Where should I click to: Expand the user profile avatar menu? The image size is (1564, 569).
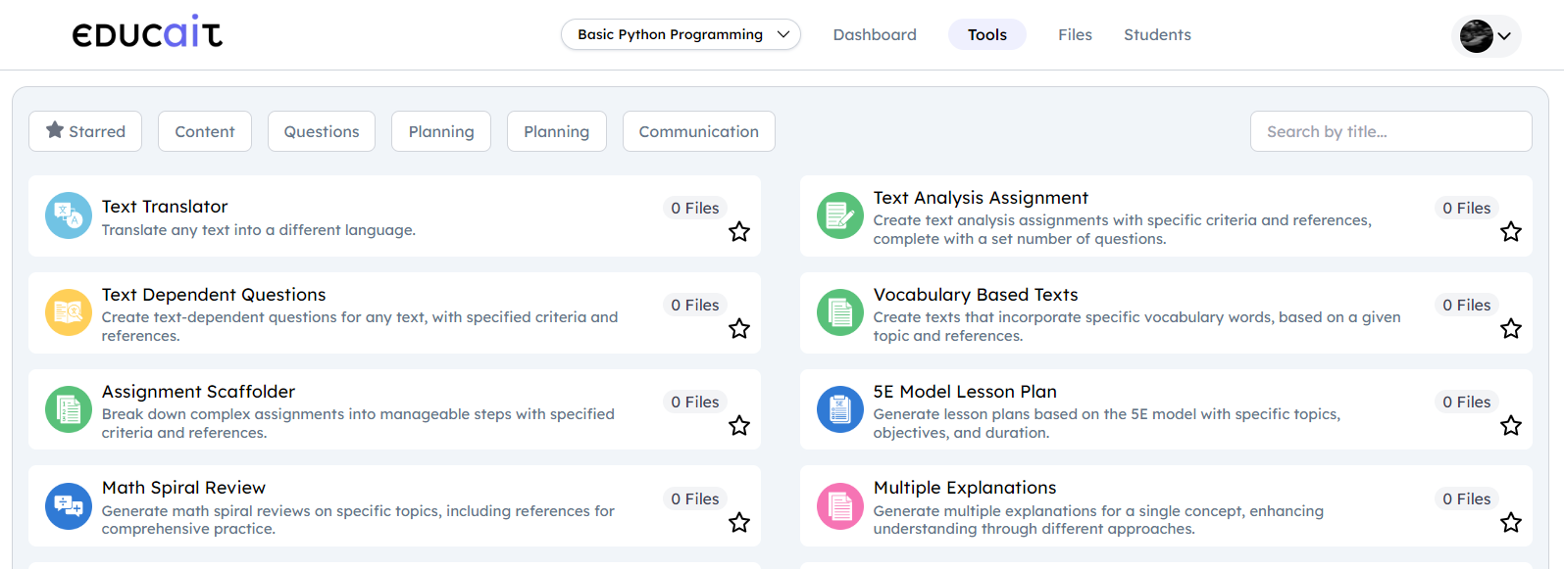pyautogui.click(x=1486, y=36)
